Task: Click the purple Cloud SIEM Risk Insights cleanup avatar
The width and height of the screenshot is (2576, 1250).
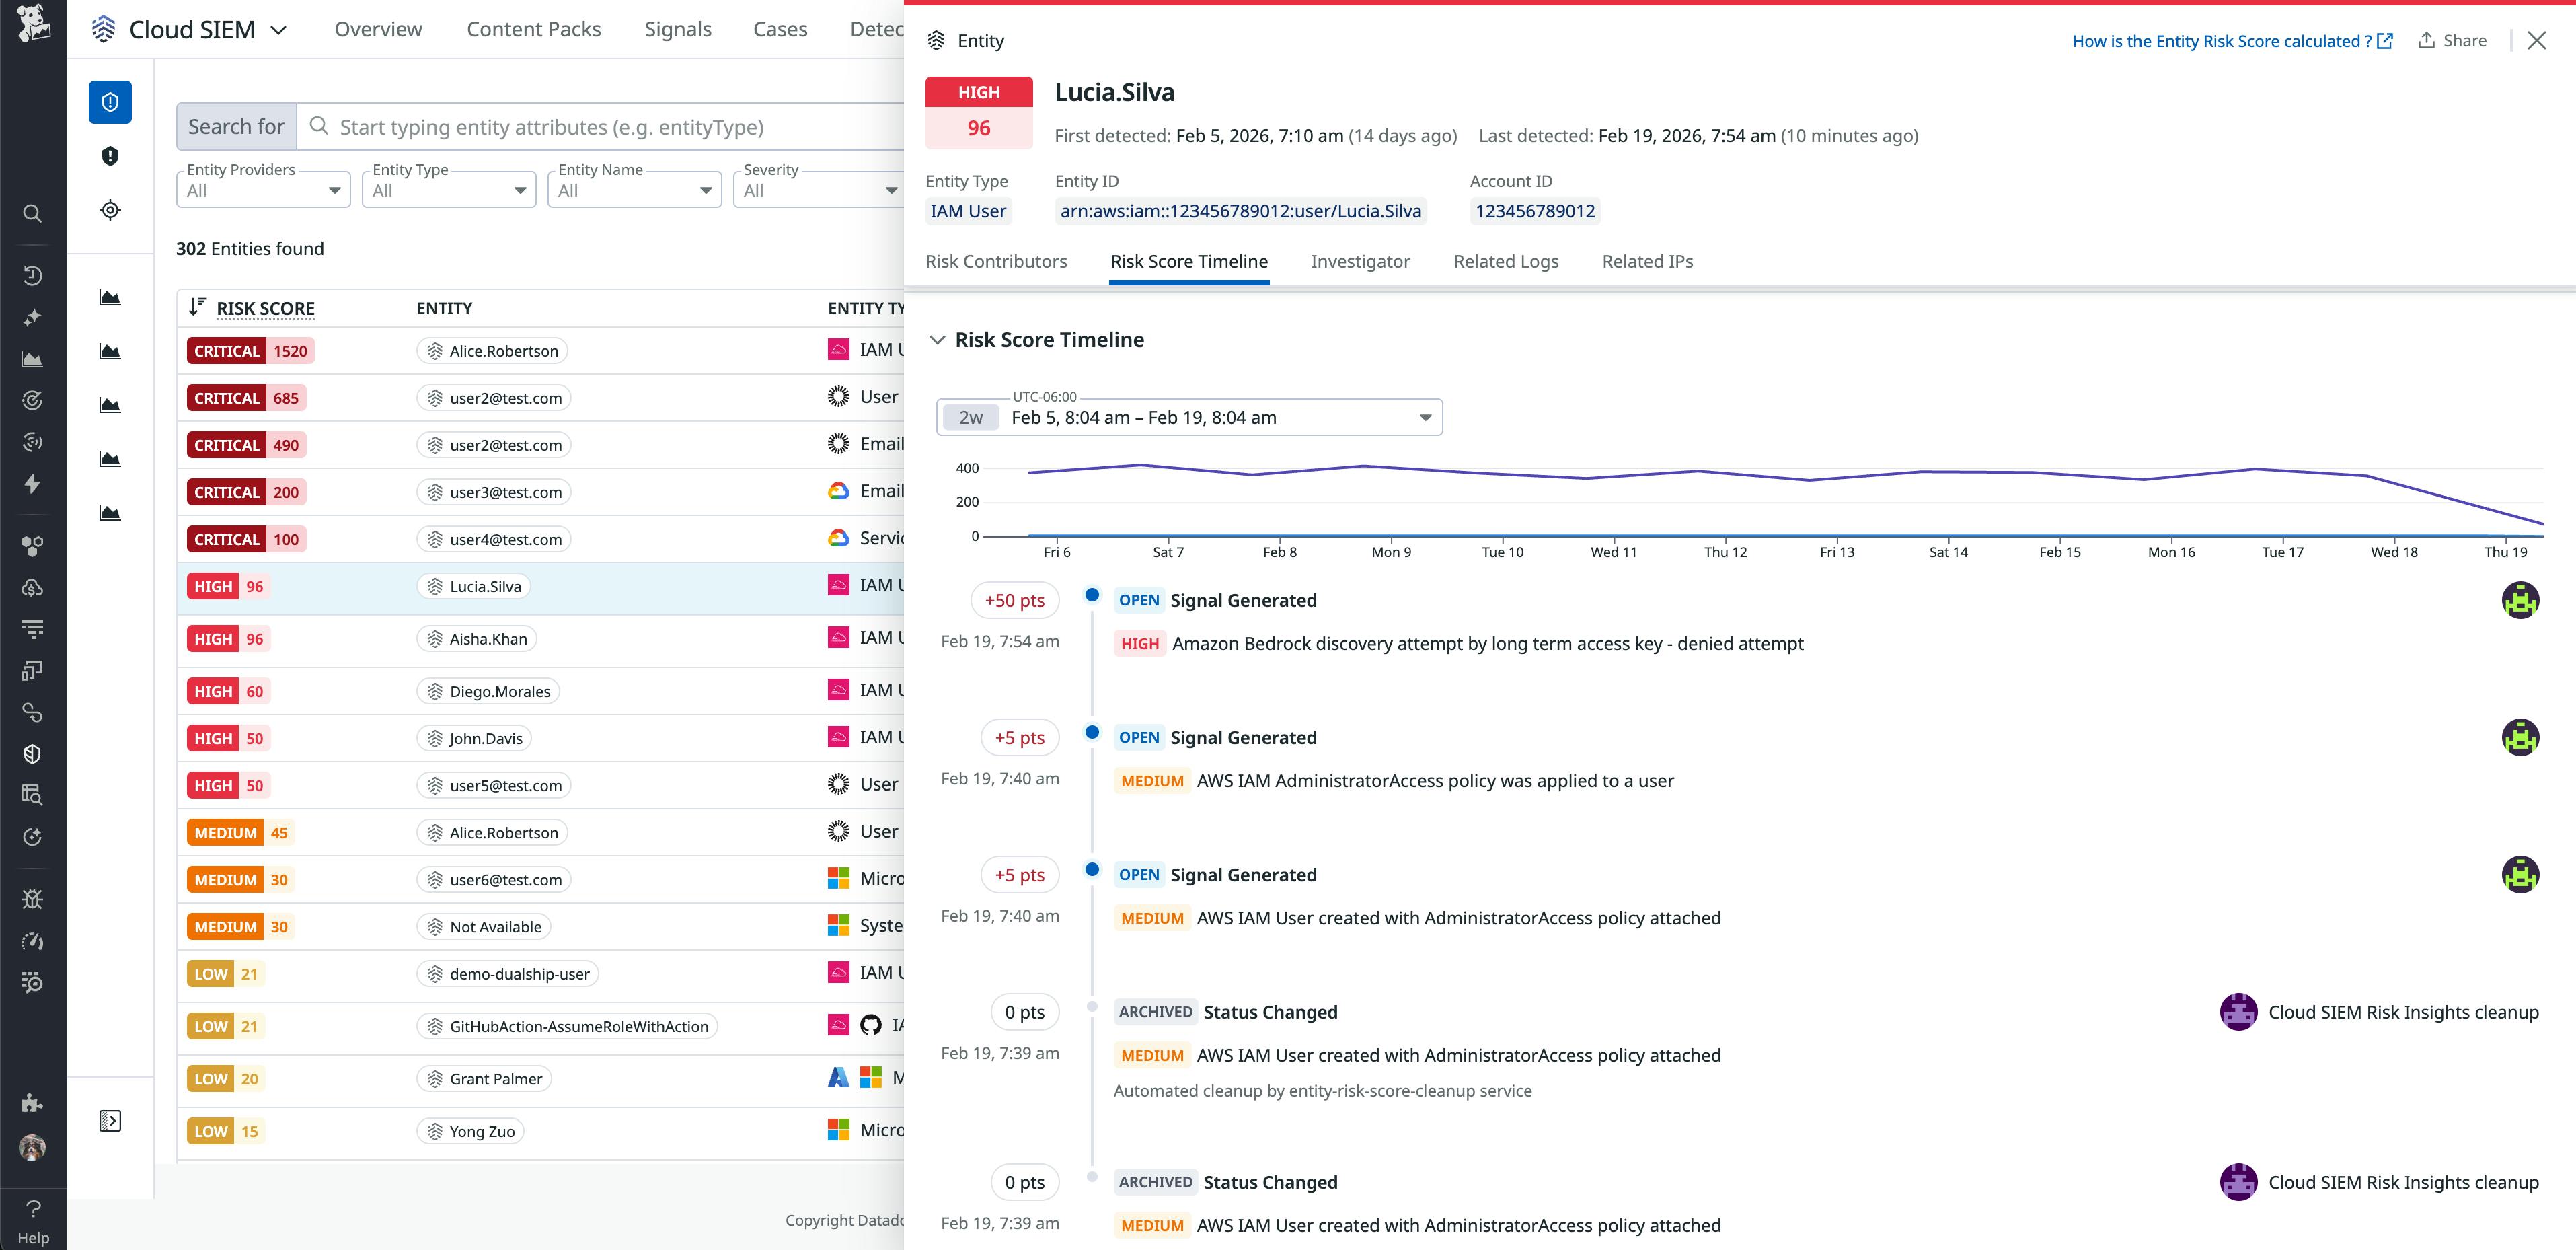Action: click(x=2239, y=1012)
